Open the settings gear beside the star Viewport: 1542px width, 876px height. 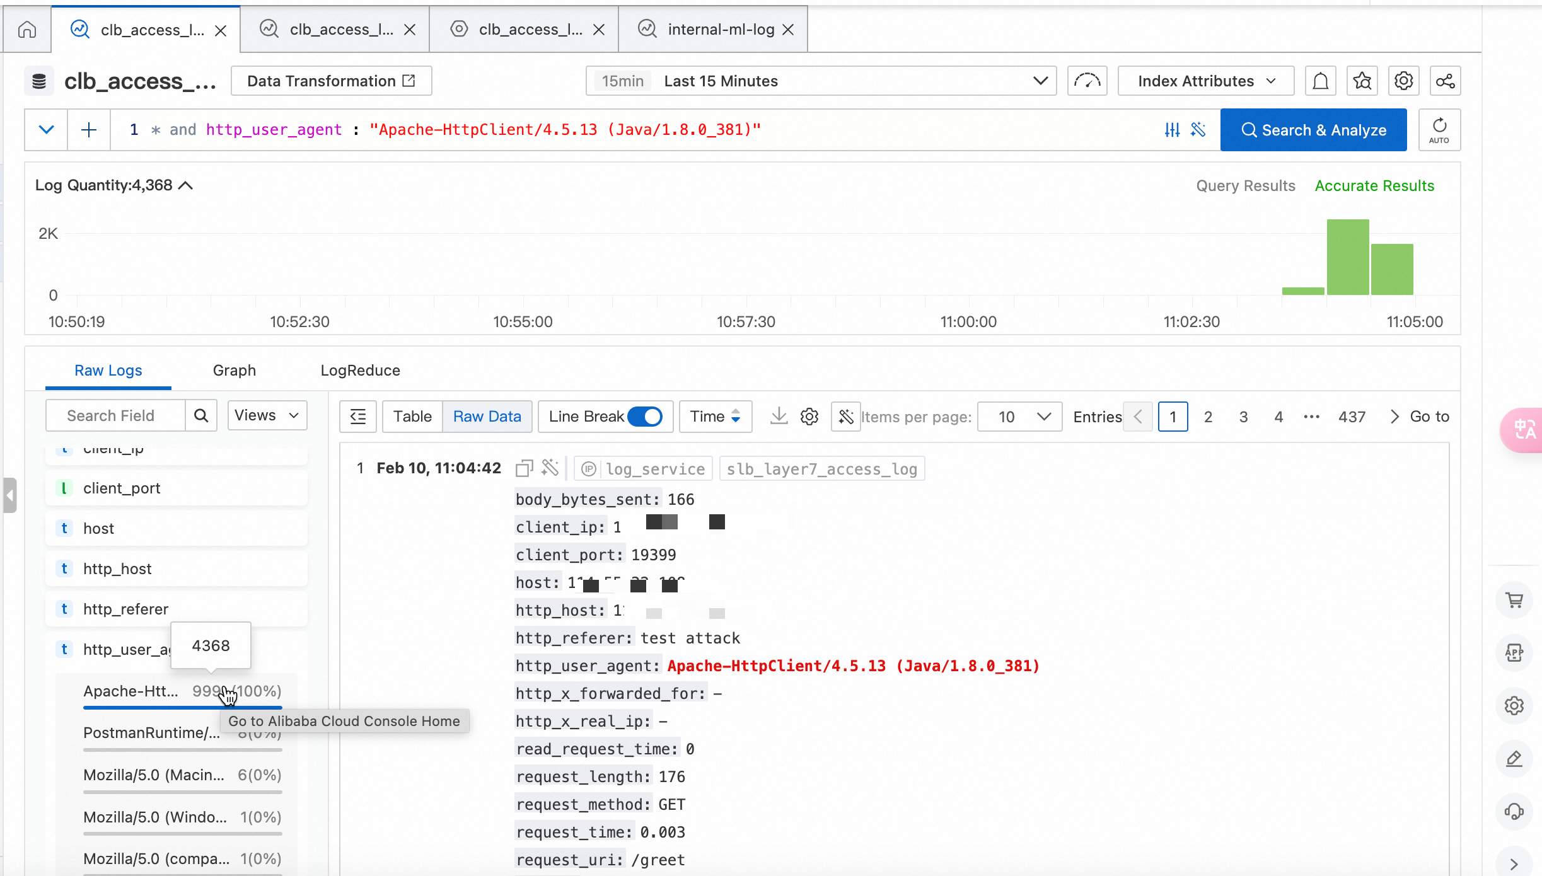click(x=1404, y=81)
